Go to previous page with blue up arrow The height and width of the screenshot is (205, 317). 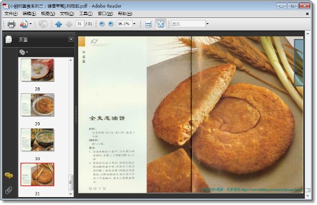click(59, 24)
